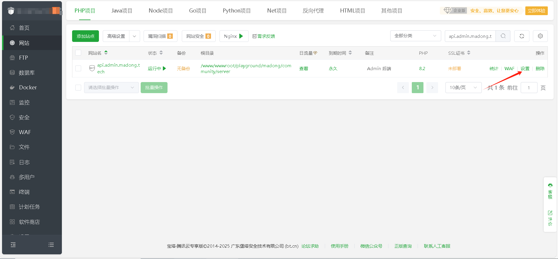Click the search magnifier icon

(x=503, y=36)
